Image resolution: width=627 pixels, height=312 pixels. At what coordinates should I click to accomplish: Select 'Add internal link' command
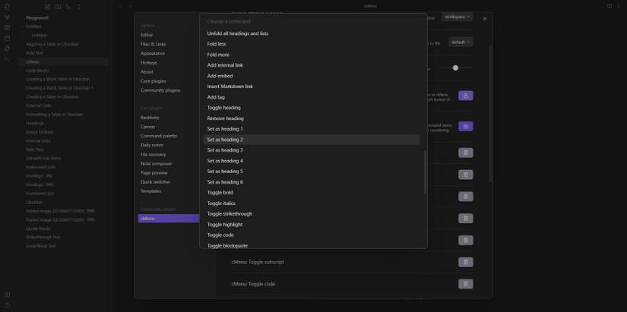pyautogui.click(x=312, y=65)
